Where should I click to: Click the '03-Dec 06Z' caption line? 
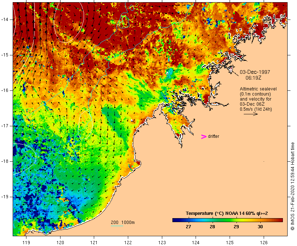(252, 104)
